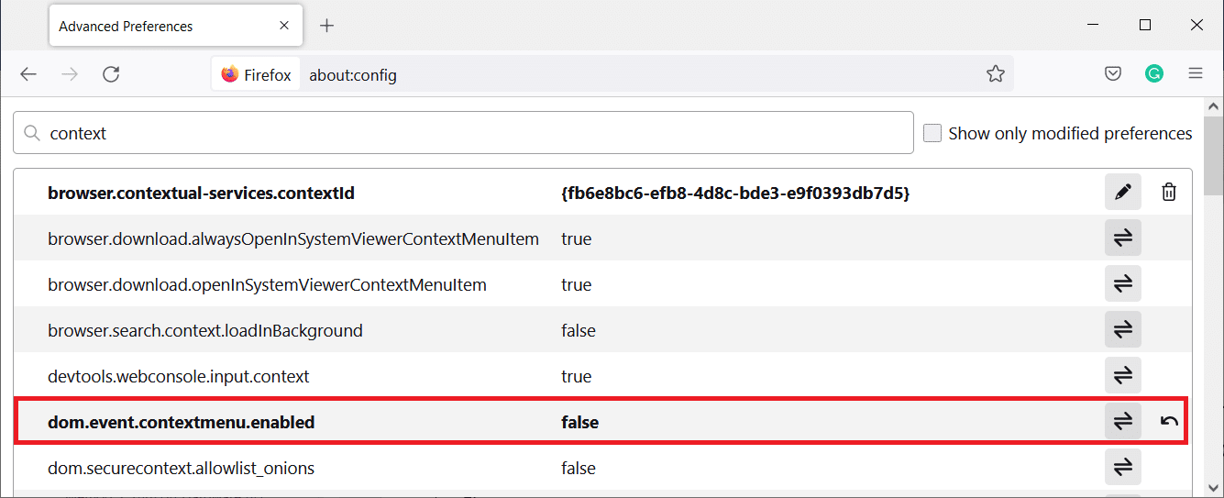Viewport: 1224px width, 498px height.
Task: Select browser.download.openInSystemViewerContextMenuItem name
Action: click(267, 284)
